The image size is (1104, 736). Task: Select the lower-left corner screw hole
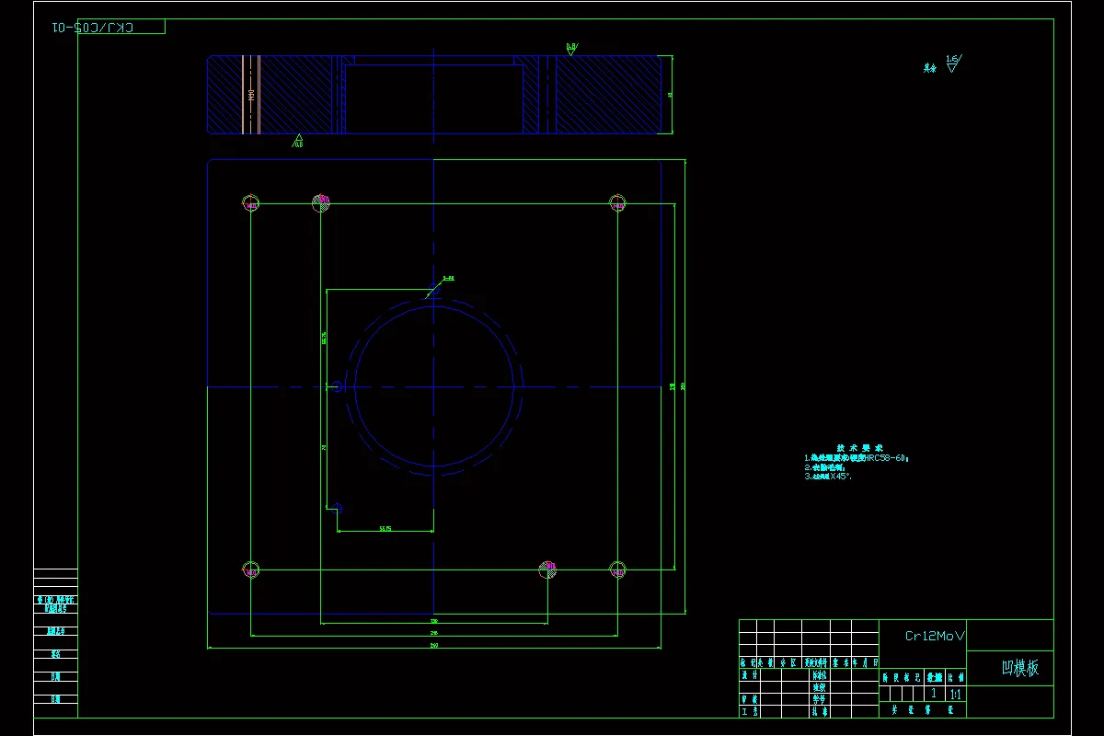(250, 570)
